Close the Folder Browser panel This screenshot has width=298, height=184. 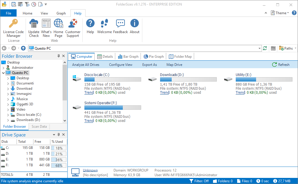63,56
